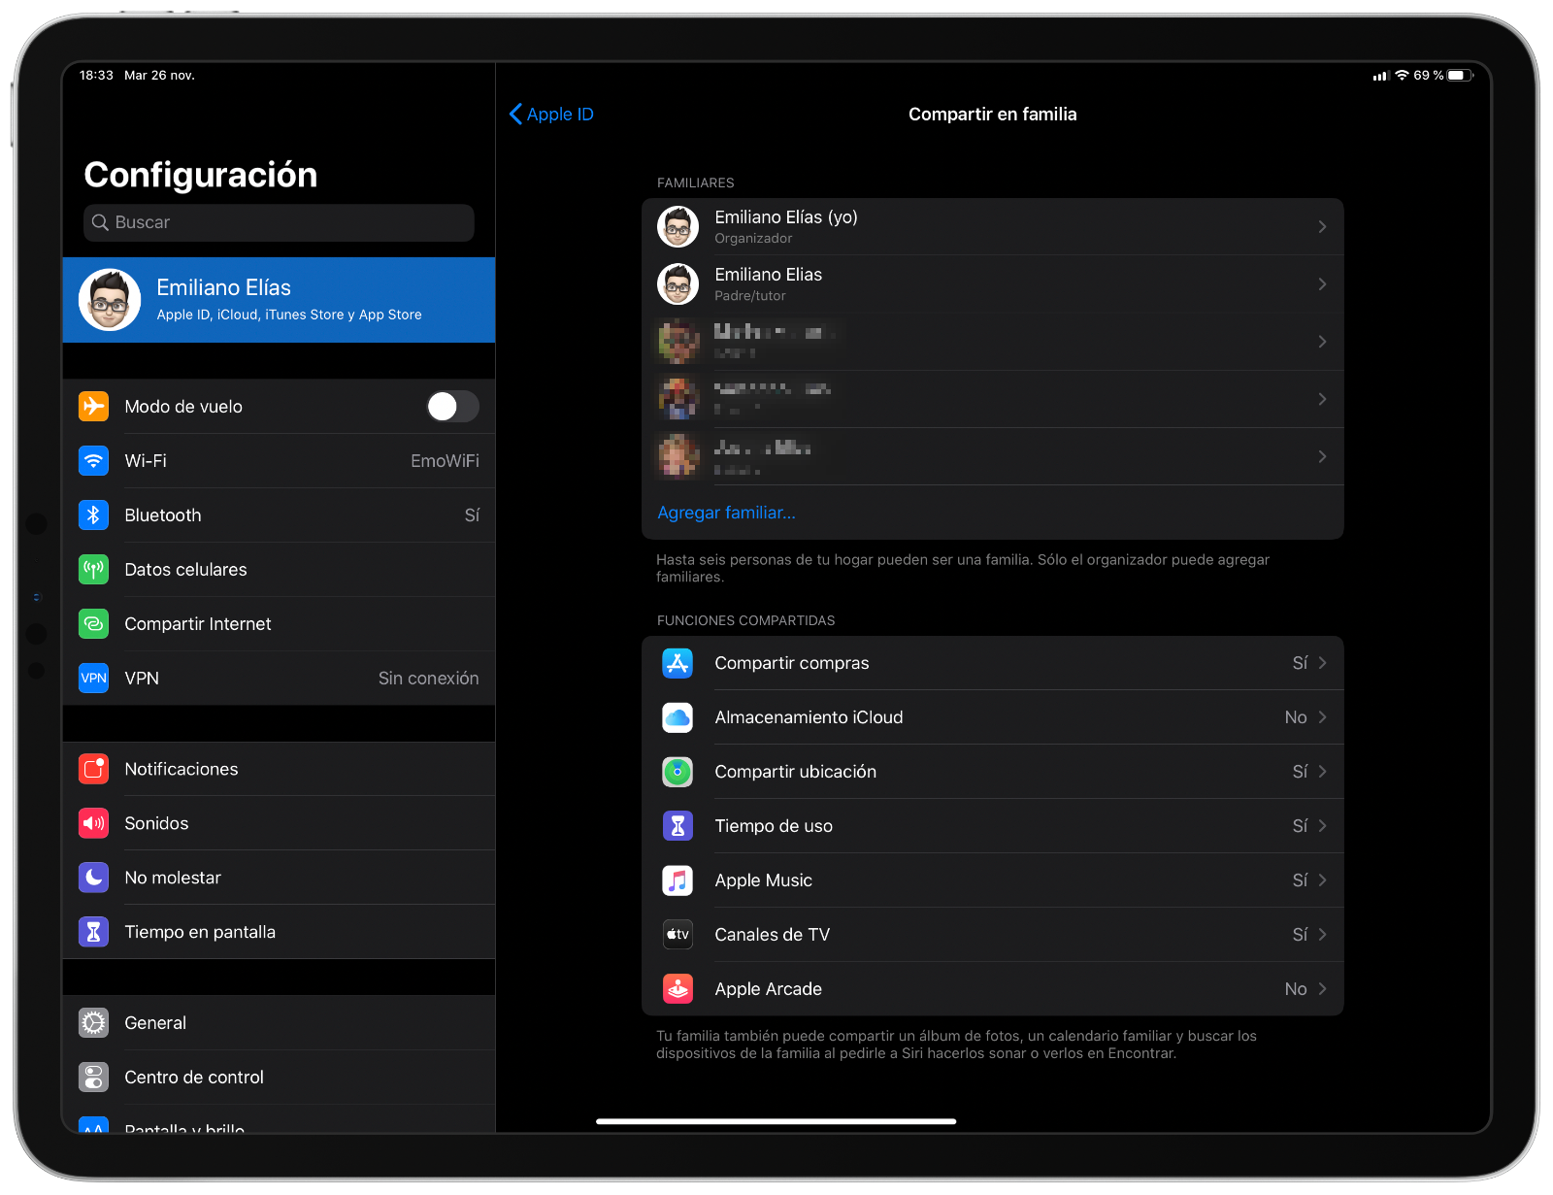Tap the Buscar search field
Image resolution: width=1553 pixels, height=1195 pixels.
[279, 222]
